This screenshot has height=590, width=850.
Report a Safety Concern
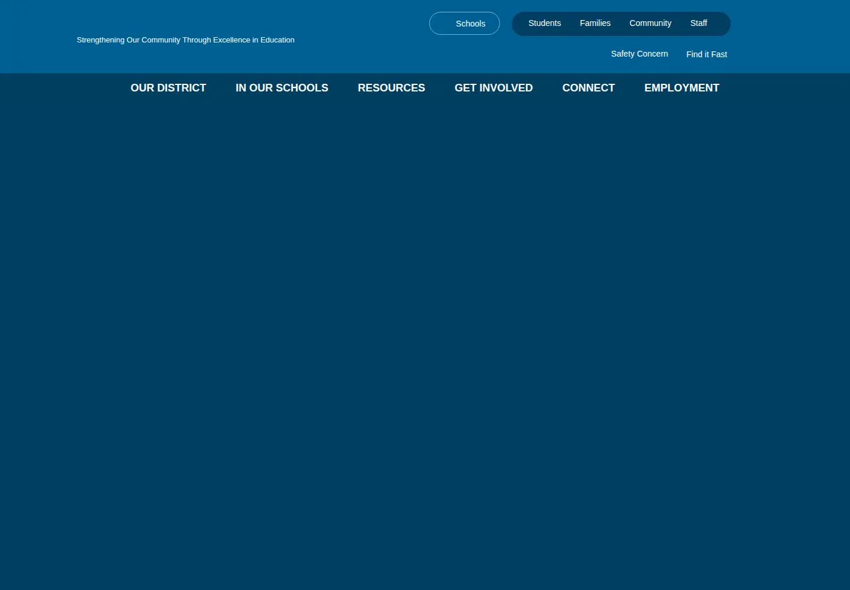pos(639,54)
